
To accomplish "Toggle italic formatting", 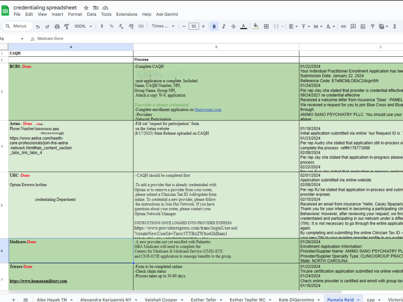I will click(224, 26).
